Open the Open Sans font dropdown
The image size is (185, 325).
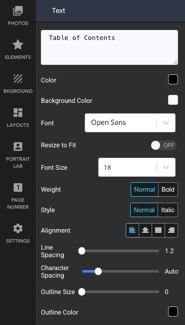click(130, 123)
